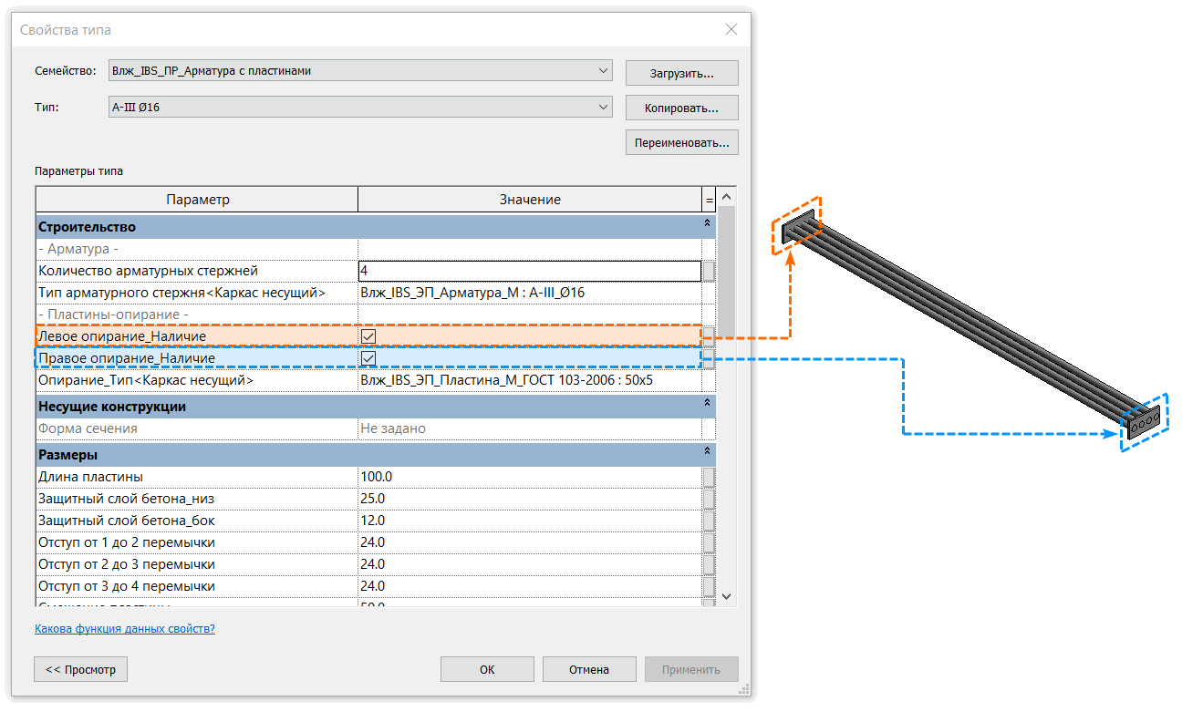Close the Свойства типа dialog
1182x712 pixels.
pyautogui.click(x=731, y=29)
